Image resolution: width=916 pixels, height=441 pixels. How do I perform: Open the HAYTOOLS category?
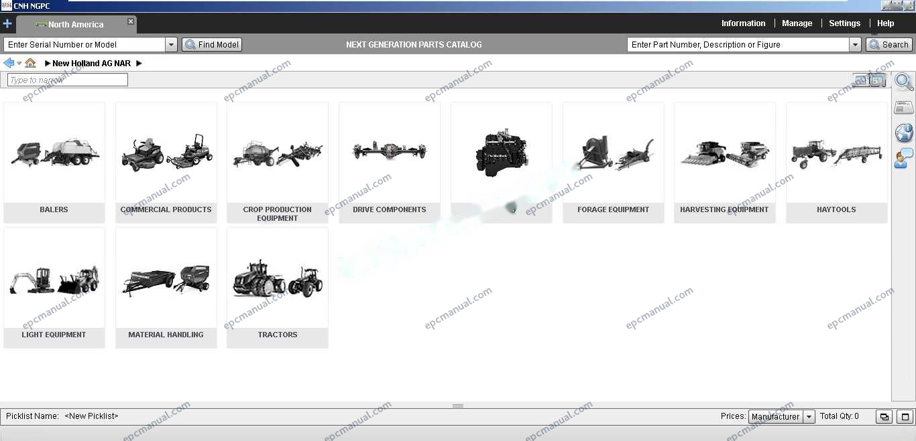click(837, 163)
